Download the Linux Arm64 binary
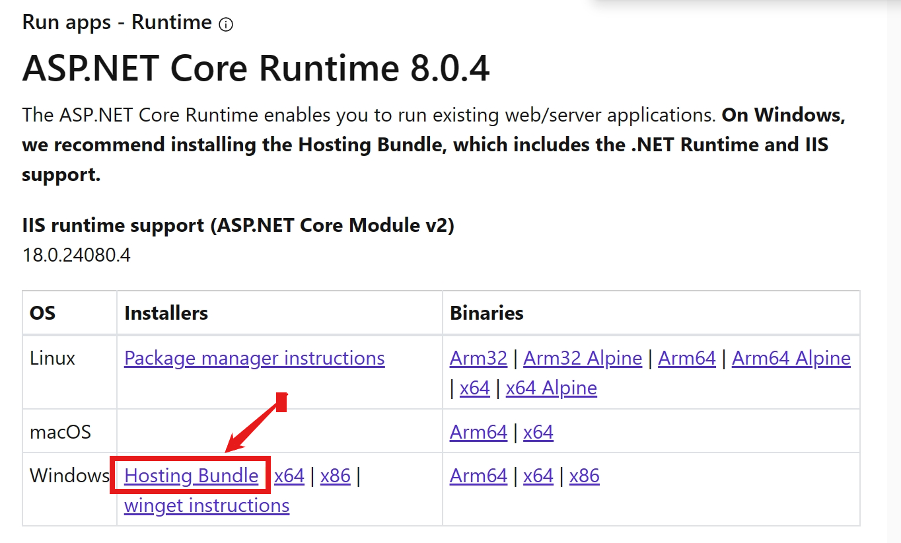This screenshot has width=901, height=543. click(x=687, y=357)
